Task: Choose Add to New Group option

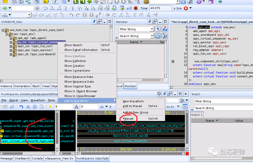Action: click(135, 112)
